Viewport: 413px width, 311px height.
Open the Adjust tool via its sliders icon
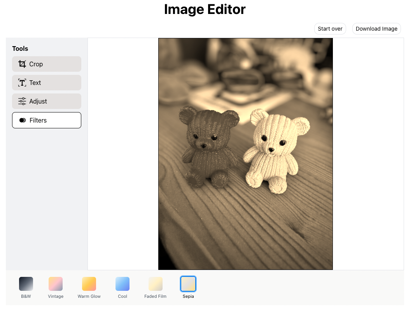(x=22, y=101)
